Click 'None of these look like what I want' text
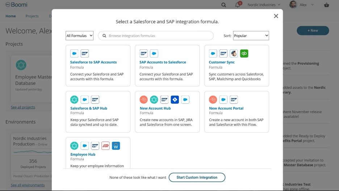339x191 pixels. tap(138, 177)
